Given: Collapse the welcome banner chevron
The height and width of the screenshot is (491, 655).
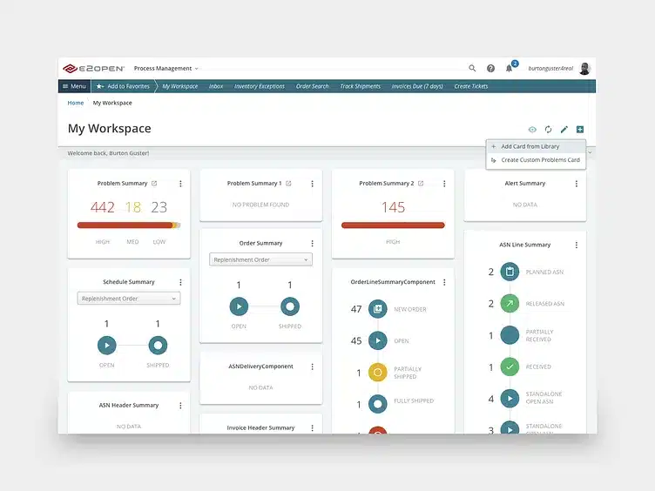Looking at the screenshot, I should point(590,153).
